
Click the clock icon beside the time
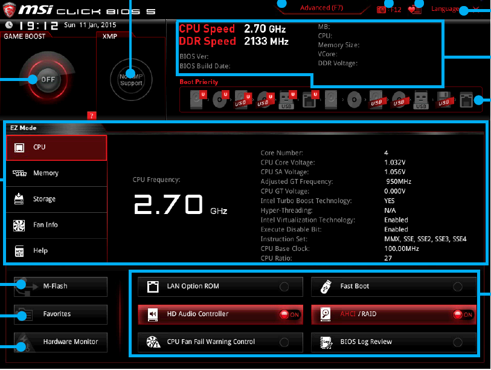(x=9, y=25)
